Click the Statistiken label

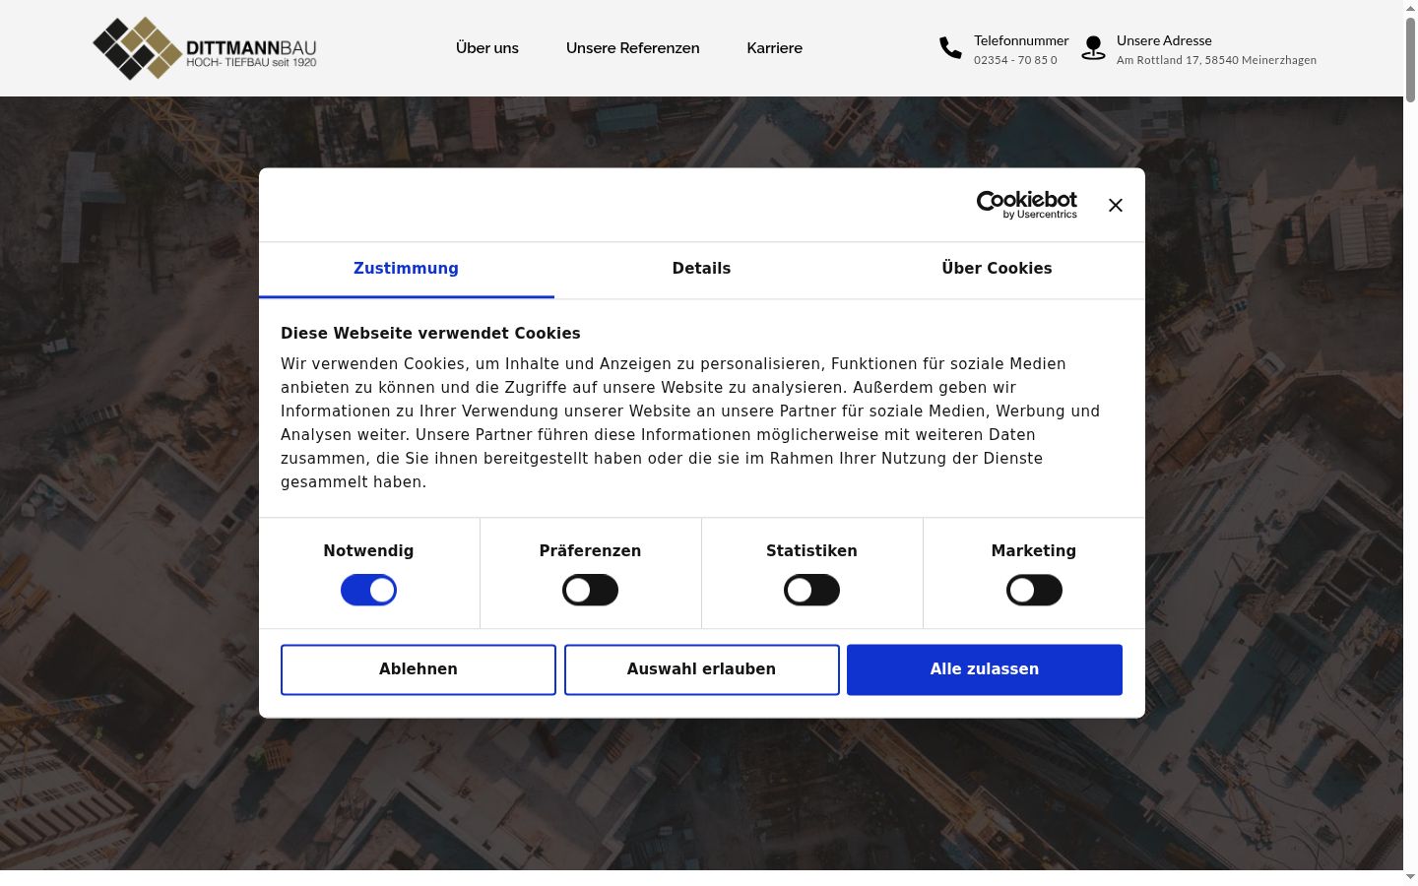811,551
